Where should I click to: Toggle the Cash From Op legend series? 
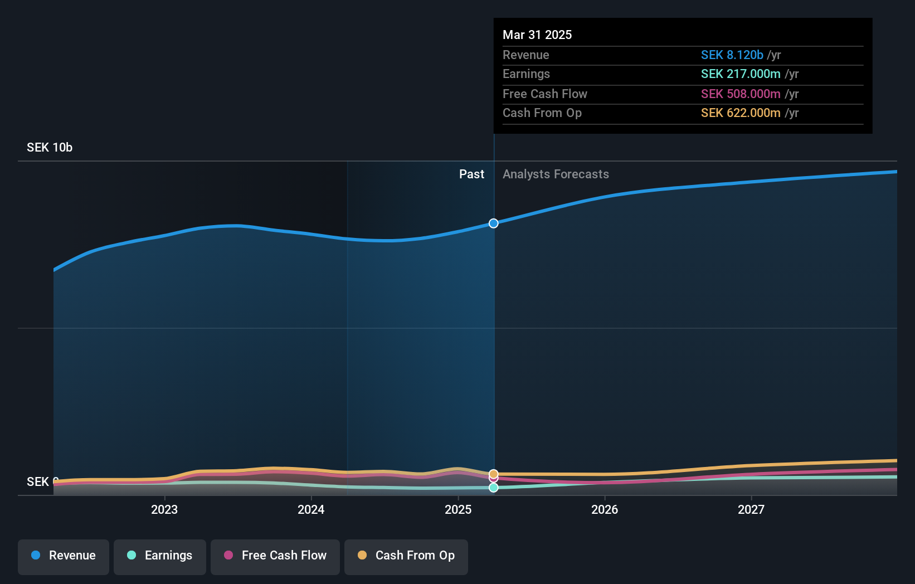coord(406,556)
